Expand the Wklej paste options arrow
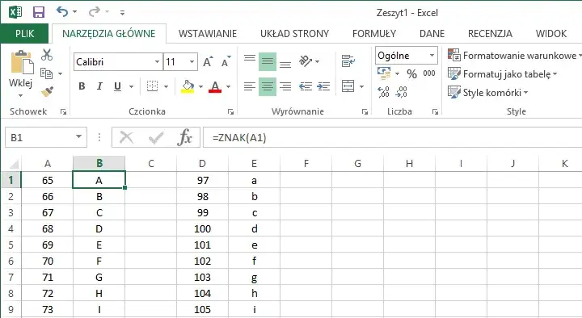This screenshot has height=318, width=582. (21, 95)
